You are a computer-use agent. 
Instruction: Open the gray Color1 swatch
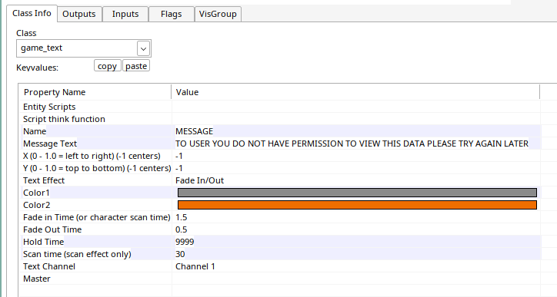point(357,193)
